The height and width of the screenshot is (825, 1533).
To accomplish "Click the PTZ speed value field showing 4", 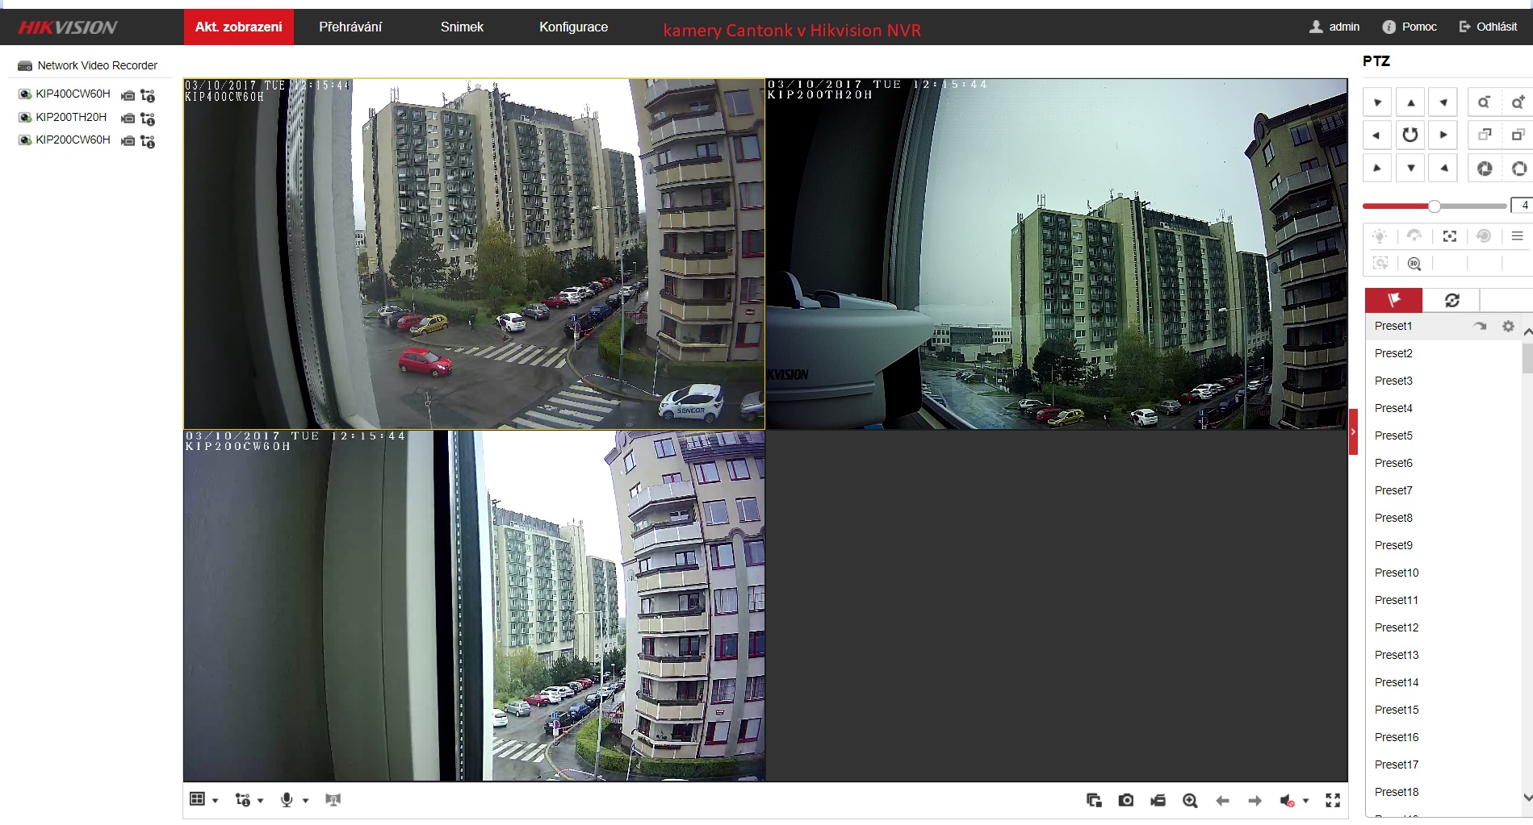I will [x=1523, y=206].
